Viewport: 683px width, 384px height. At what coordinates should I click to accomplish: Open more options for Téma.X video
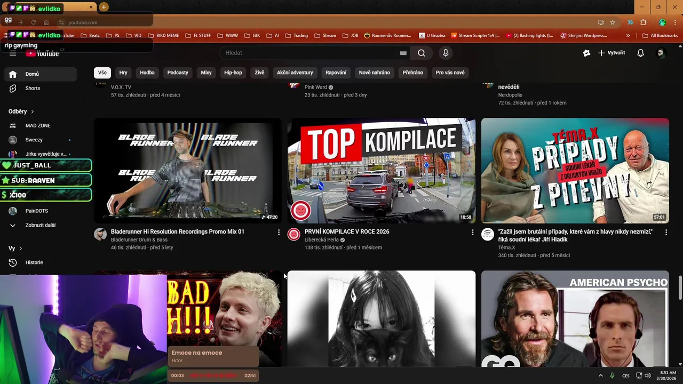[666, 232]
